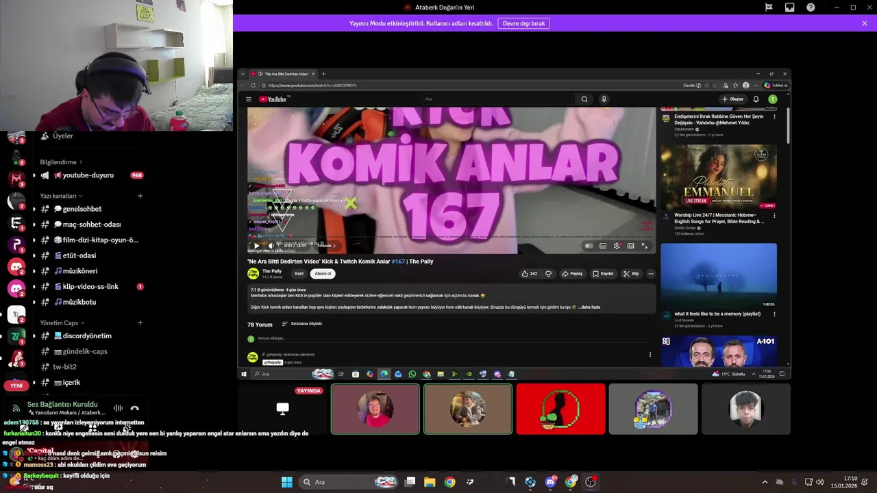The height and width of the screenshot is (493, 877).
Task: Open menu for Worship Live 24/7 video
Action: pyautogui.click(x=774, y=216)
